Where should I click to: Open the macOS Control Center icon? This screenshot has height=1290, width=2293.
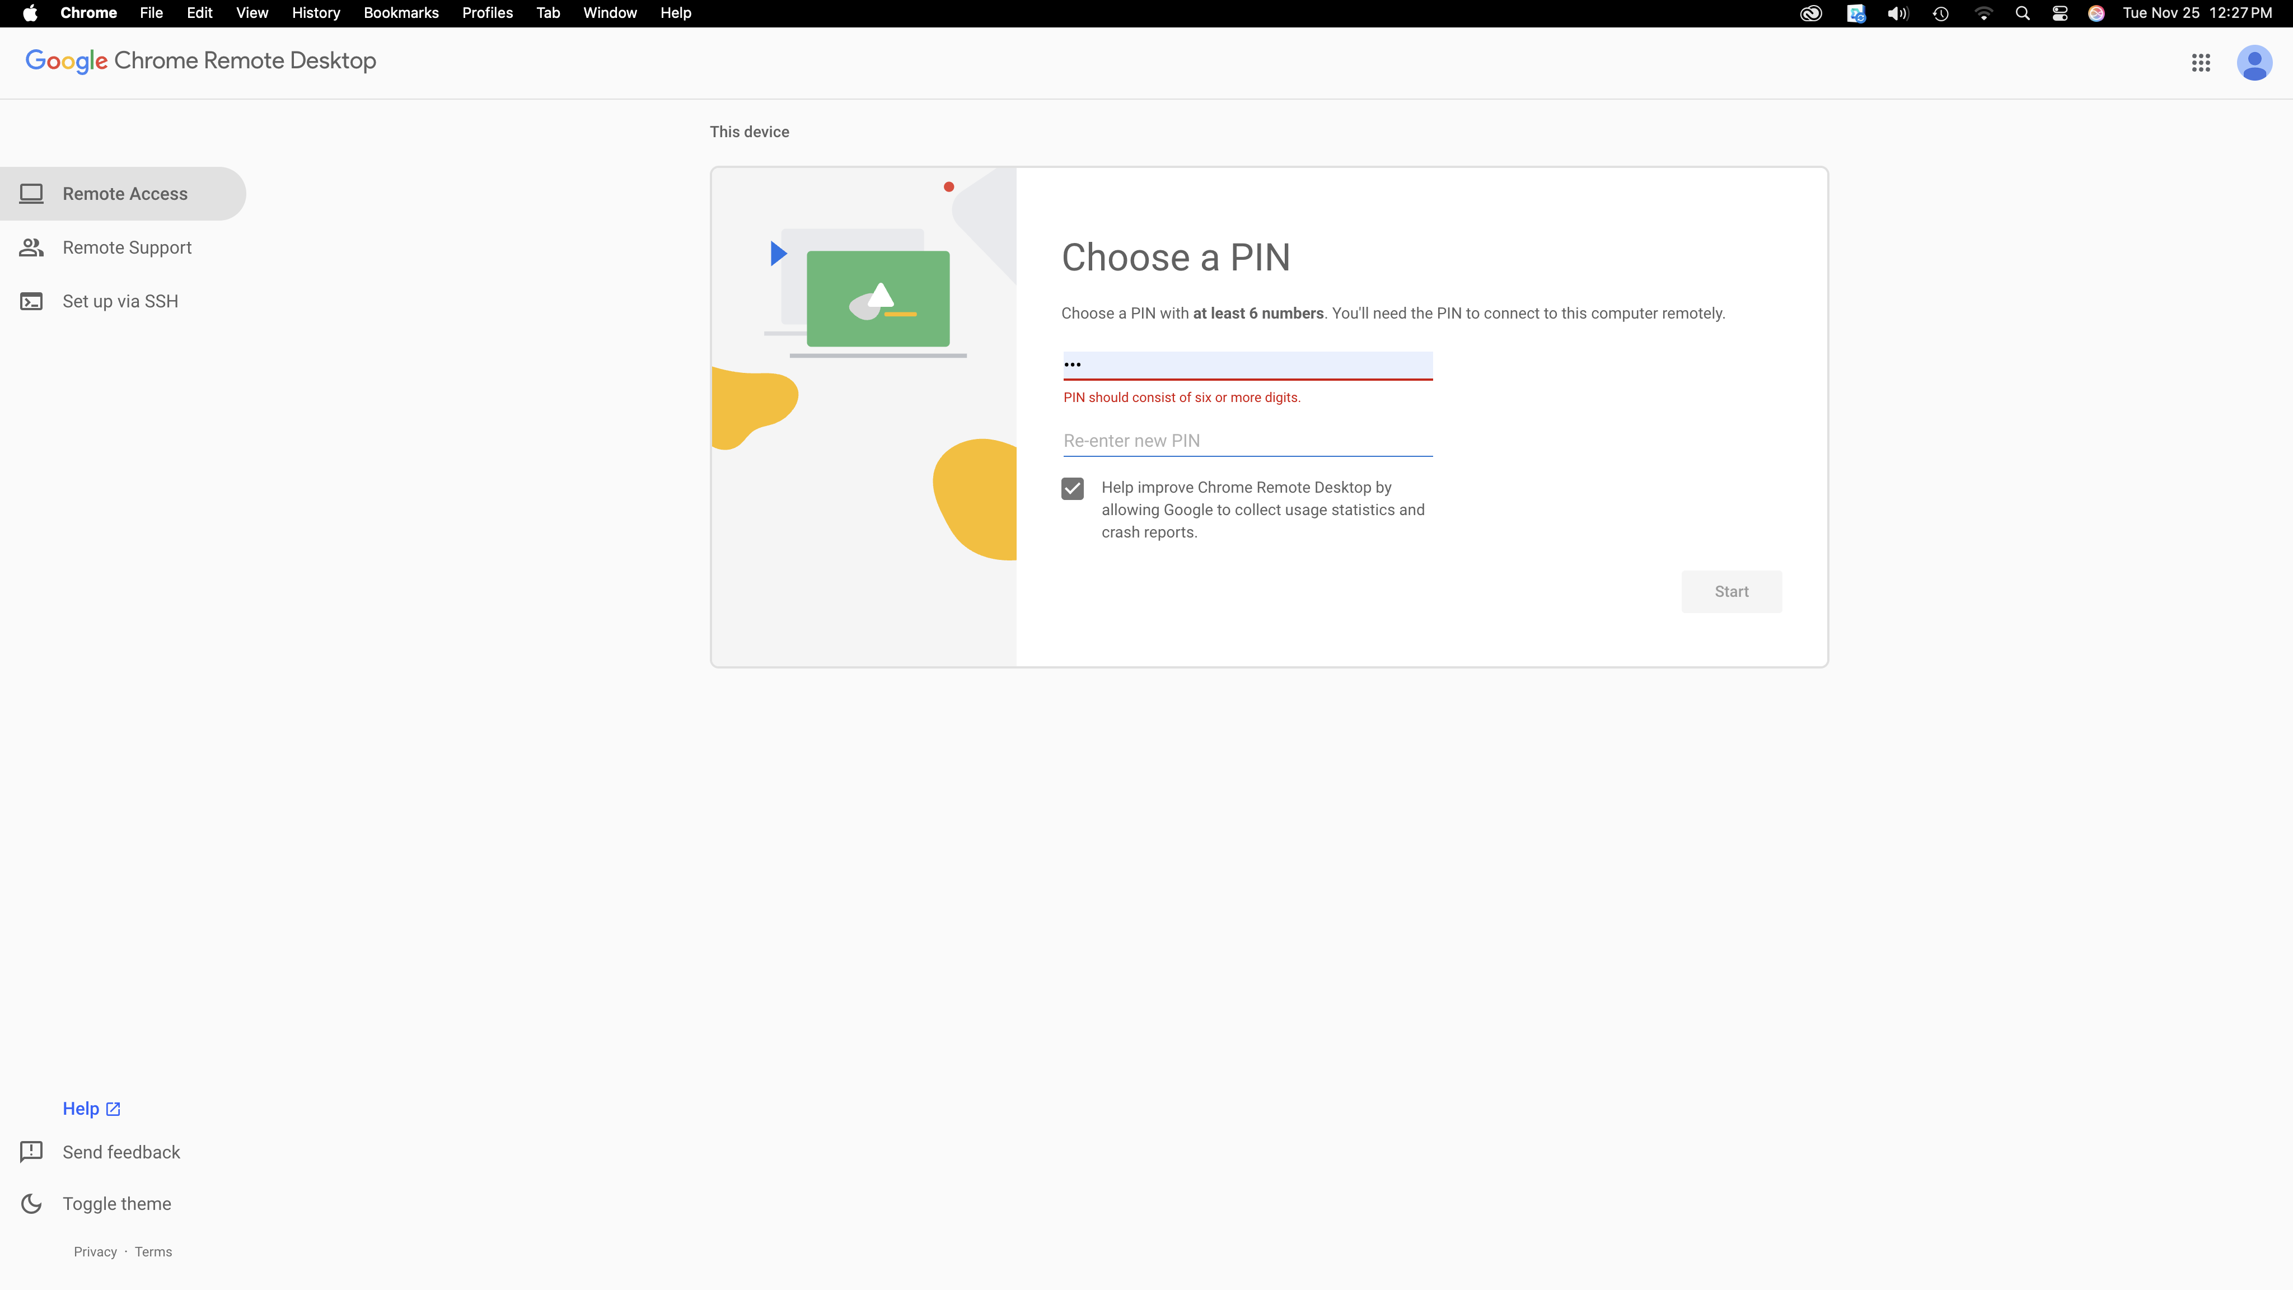2060,13
